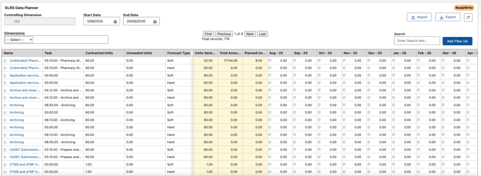Screen dimensions: 481x176
Task: Open the Start Date calendar picker icon
Action: click(x=116, y=22)
